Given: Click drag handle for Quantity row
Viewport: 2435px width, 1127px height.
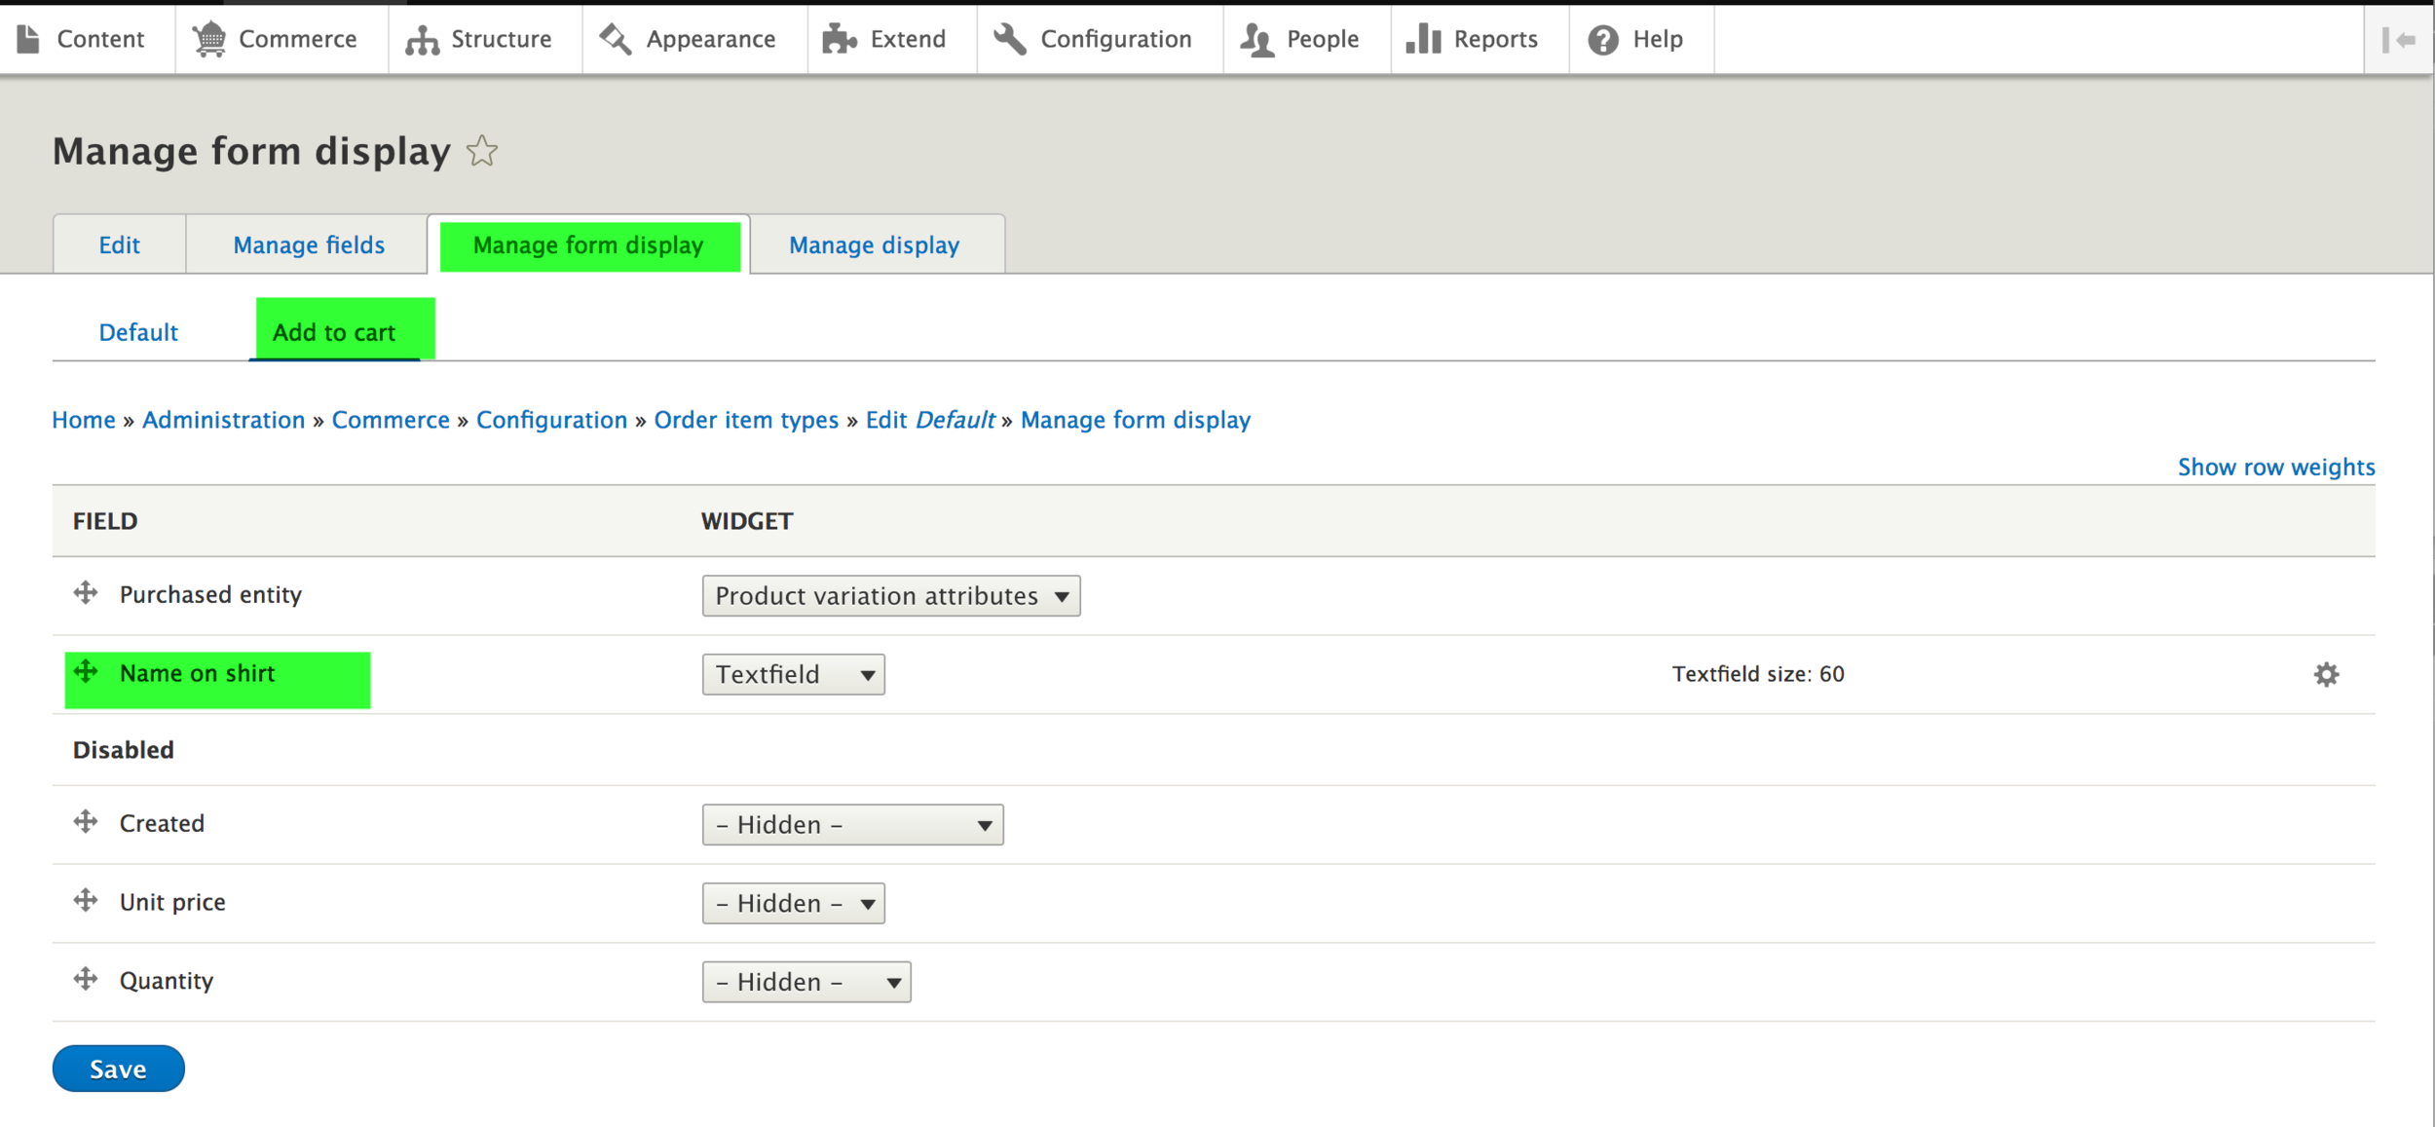Looking at the screenshot, I should click(x=86, y=979).
